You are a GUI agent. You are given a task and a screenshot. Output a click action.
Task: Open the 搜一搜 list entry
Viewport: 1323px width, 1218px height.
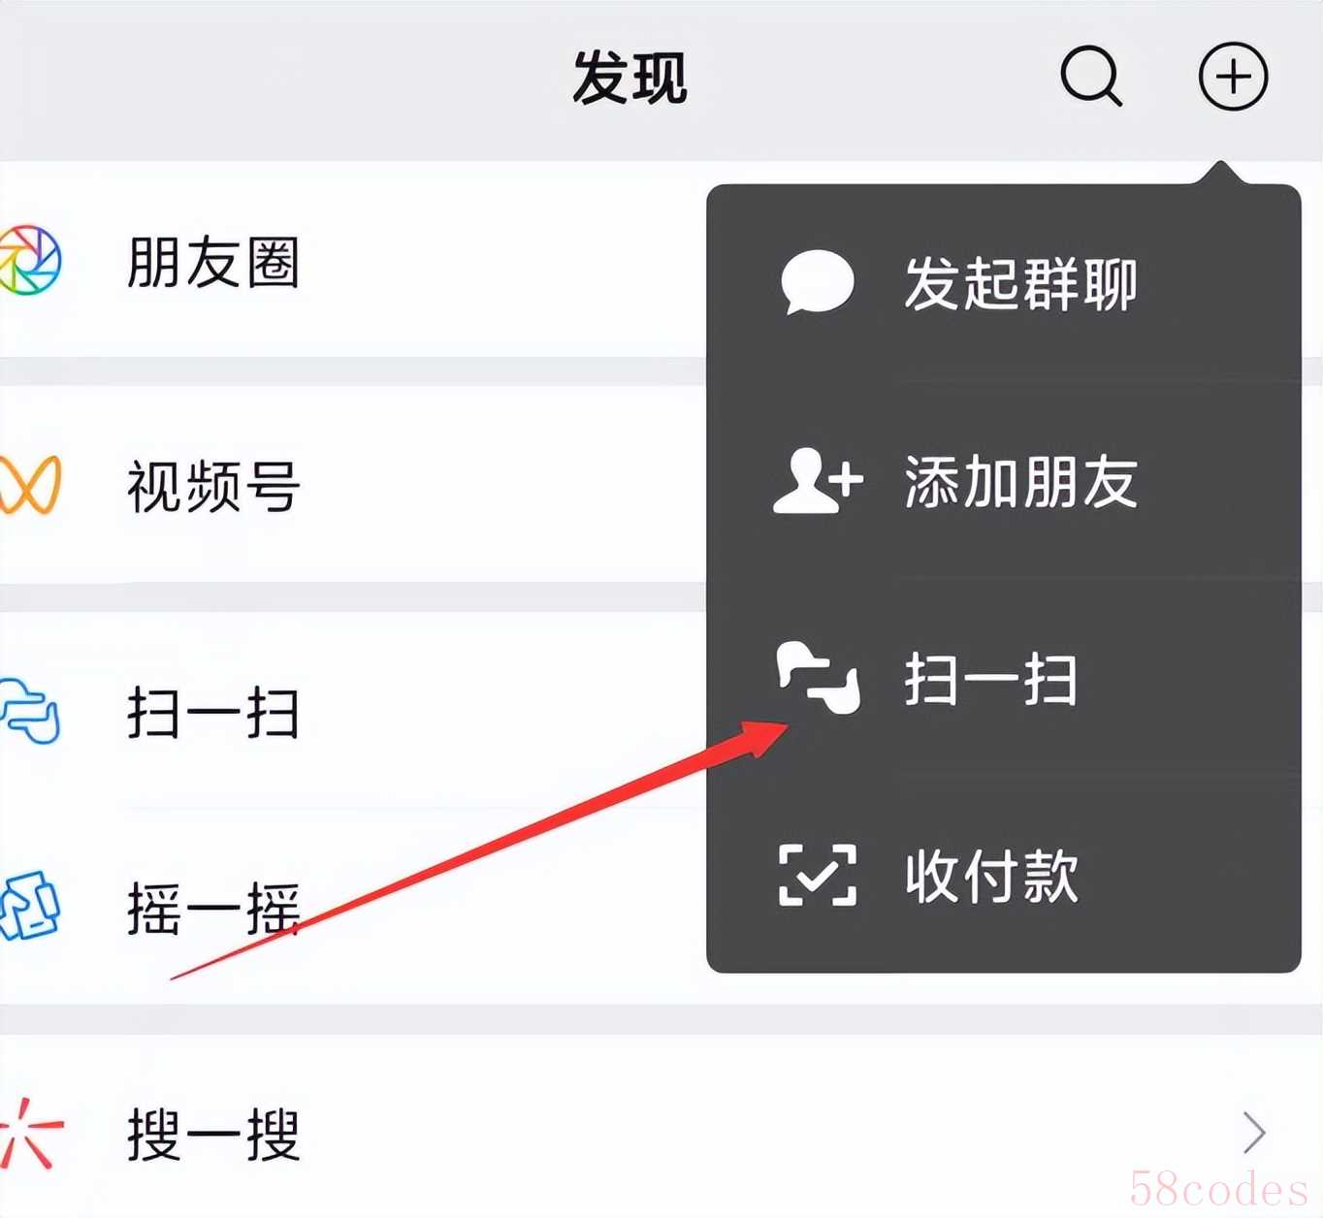click(661, 1133)
